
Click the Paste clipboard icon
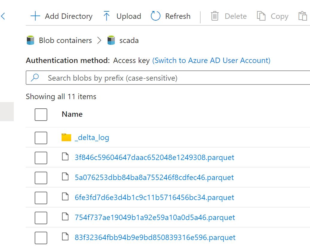click(303, 16)
